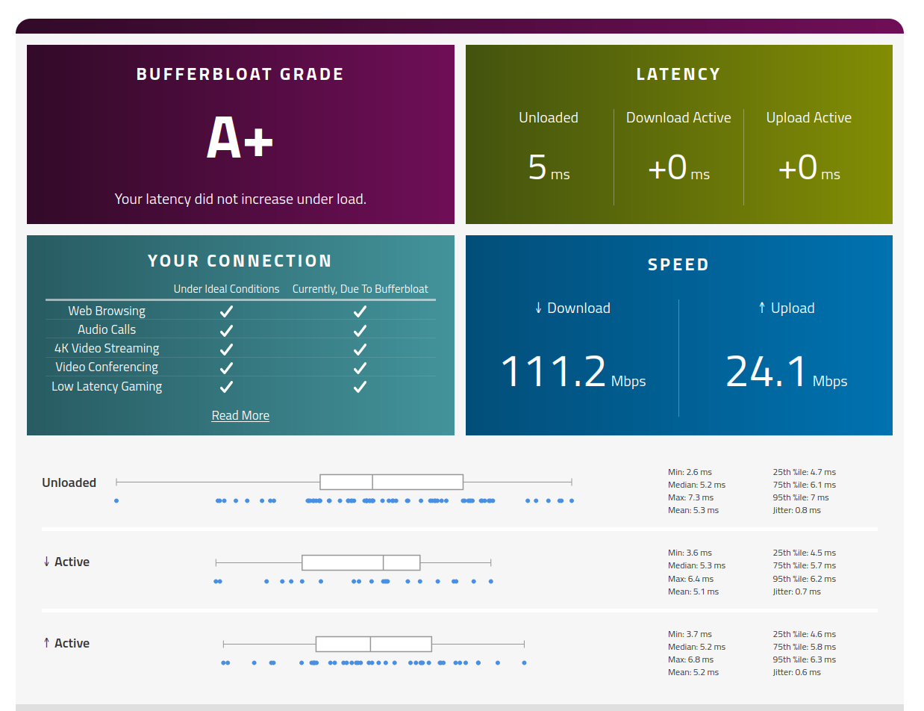Screen dimensions: 924x711
Task: Click the 4K Video Streaming row label
Action: click(107, 348)
